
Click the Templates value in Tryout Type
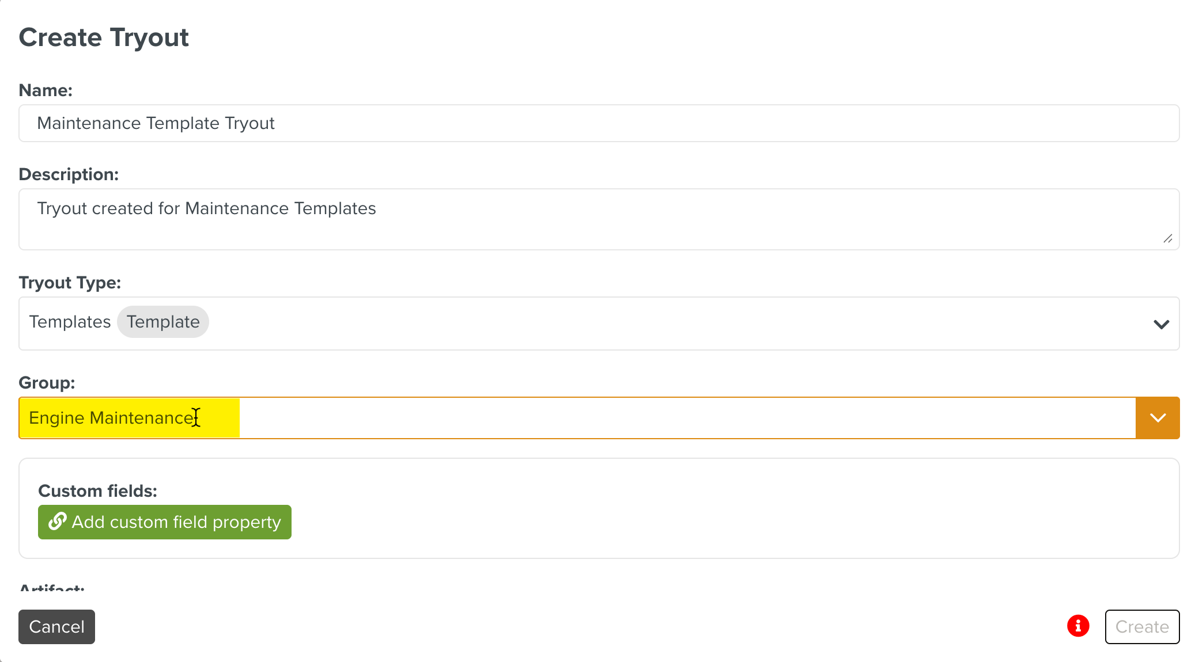coord(70,322)
